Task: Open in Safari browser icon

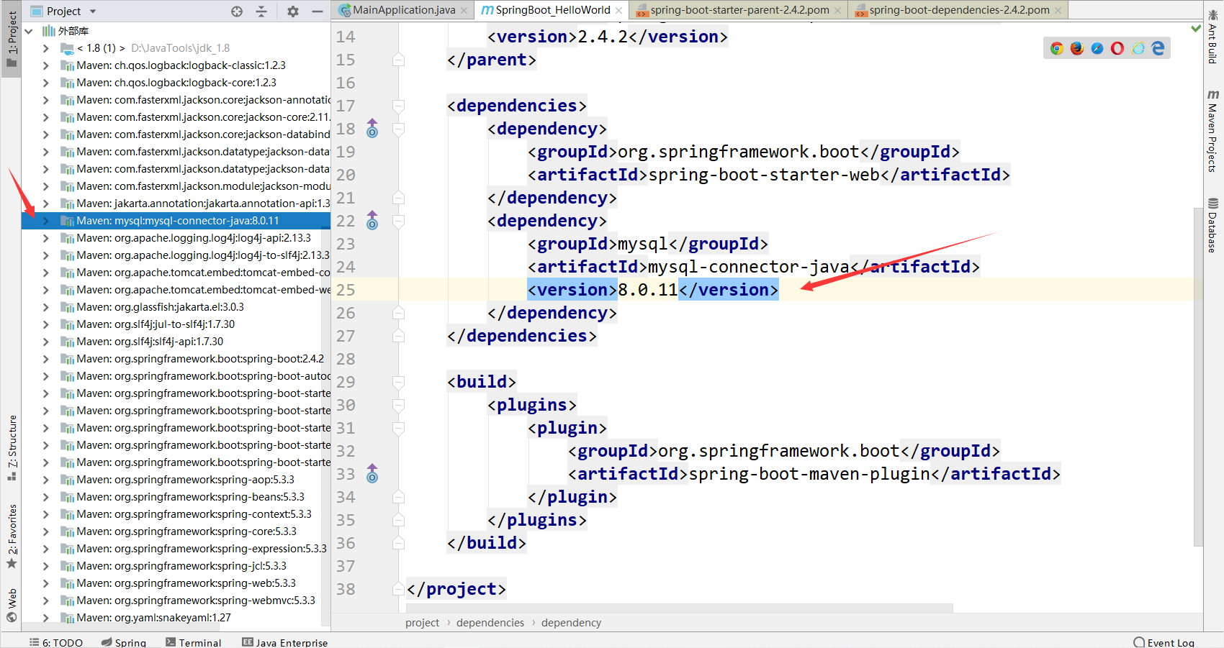Action: pos(1097,48)
